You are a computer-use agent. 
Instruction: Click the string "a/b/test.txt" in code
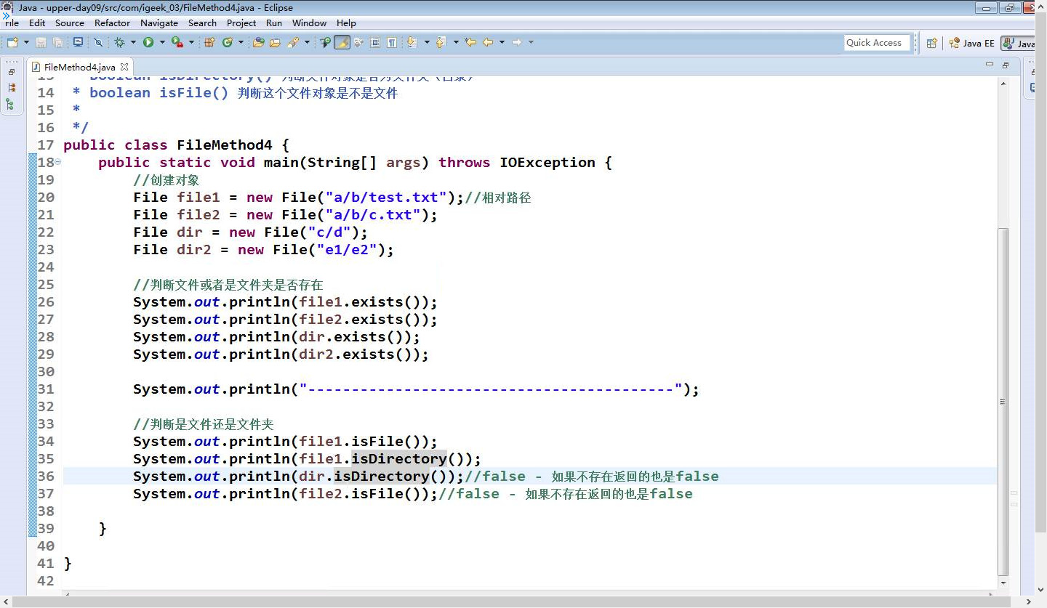[x=385, y=197]
